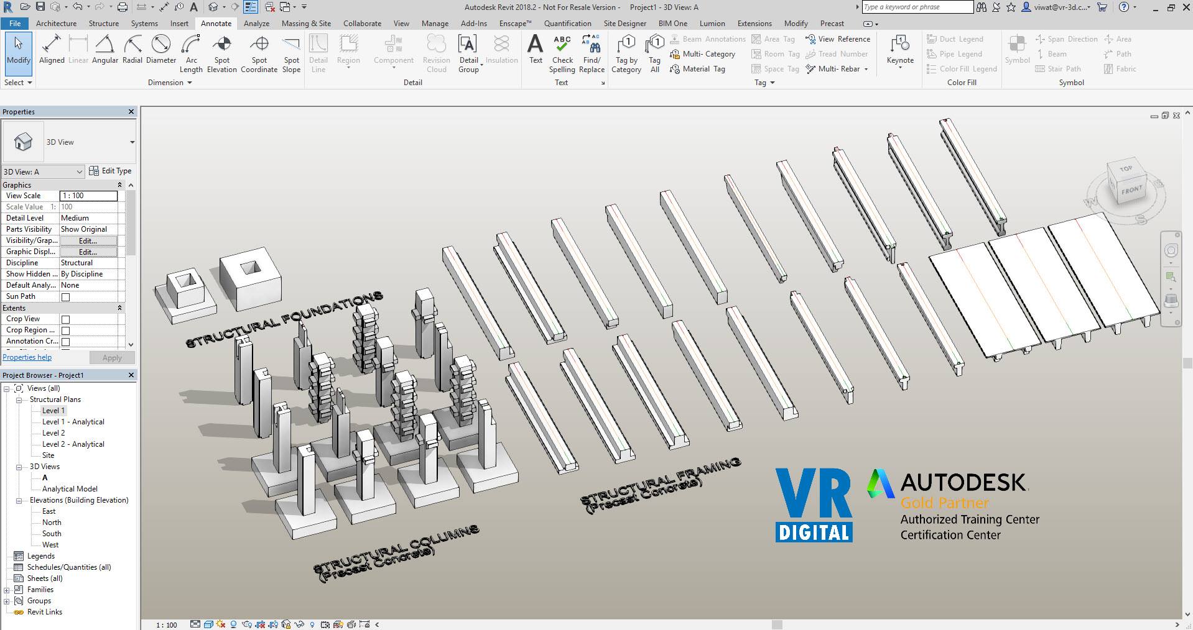1193x630 pixels.
Task: Open the Architecture ribbon tab
Action: point(56,24)
